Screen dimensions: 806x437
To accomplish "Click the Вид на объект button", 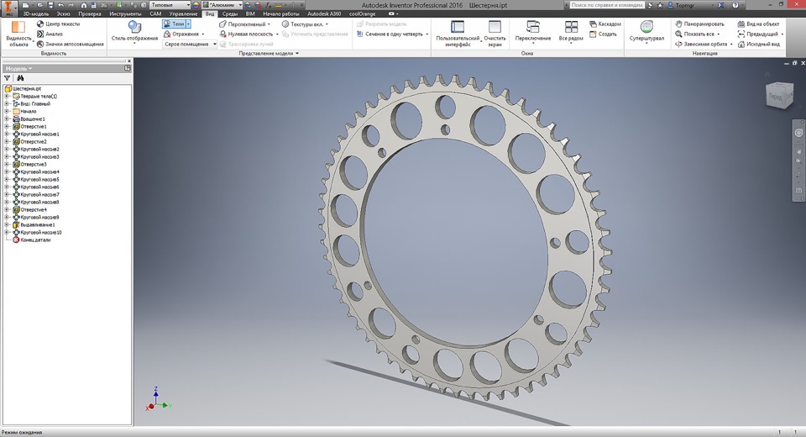I will click(759, 24).
